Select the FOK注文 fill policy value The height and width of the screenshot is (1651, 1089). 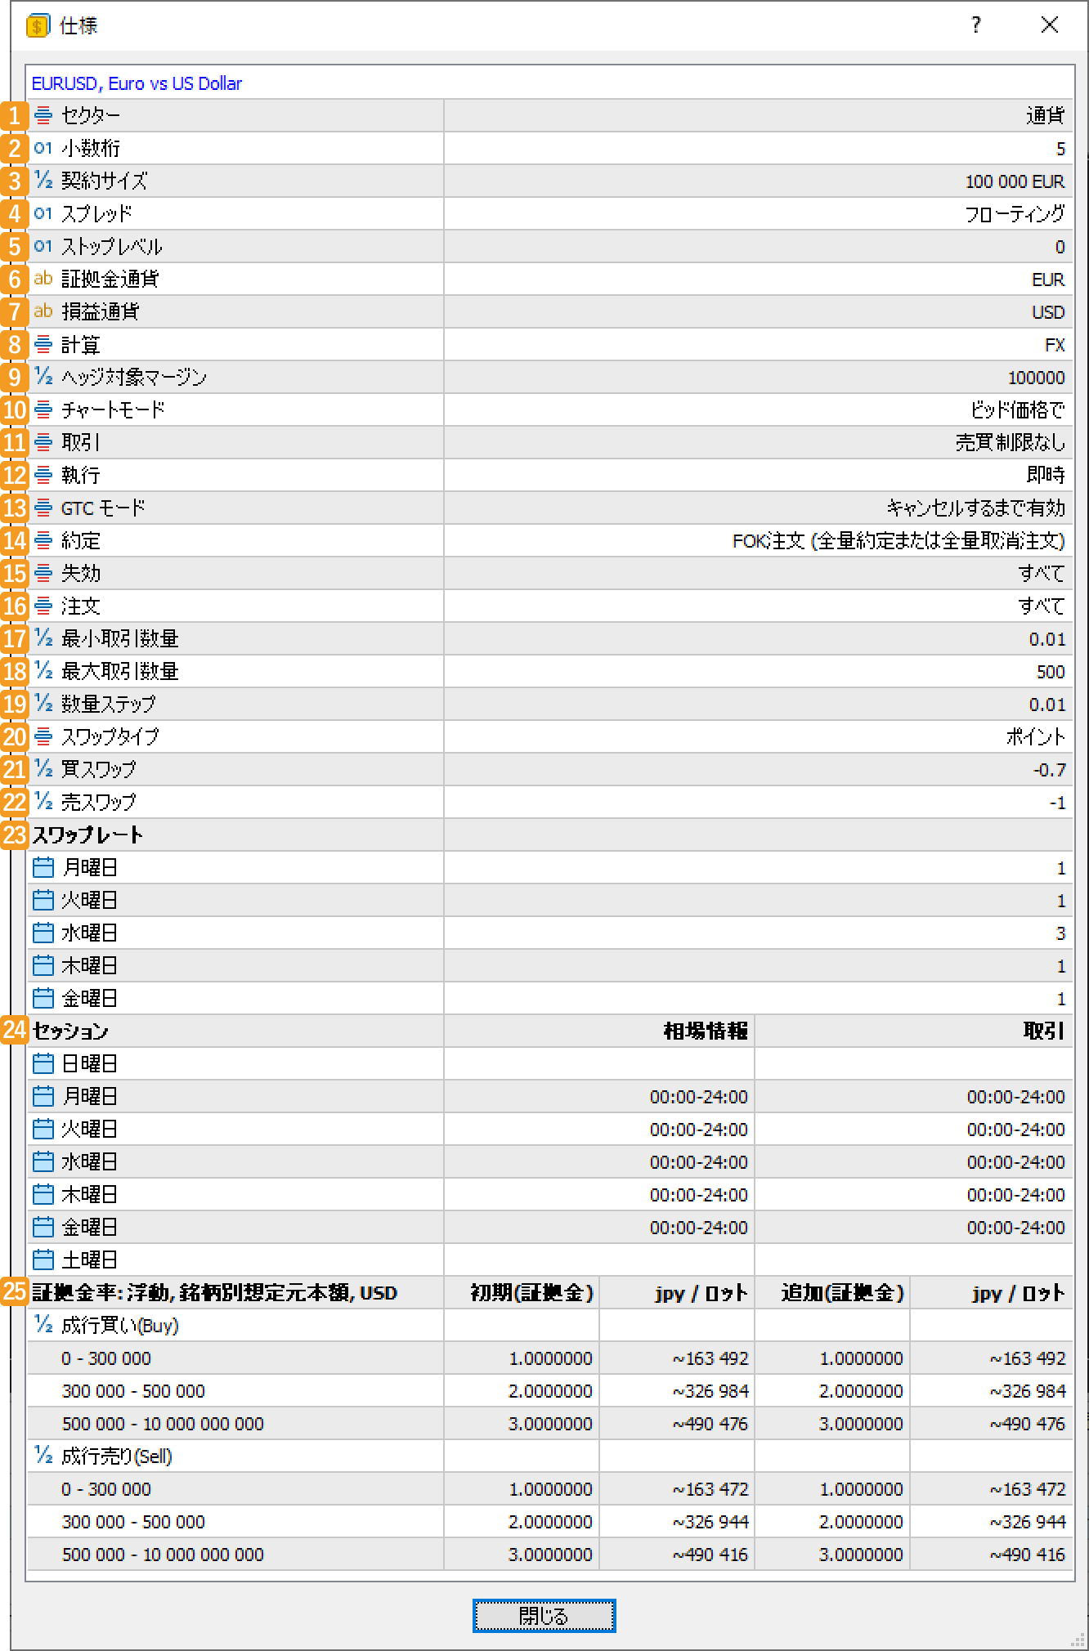899,541
